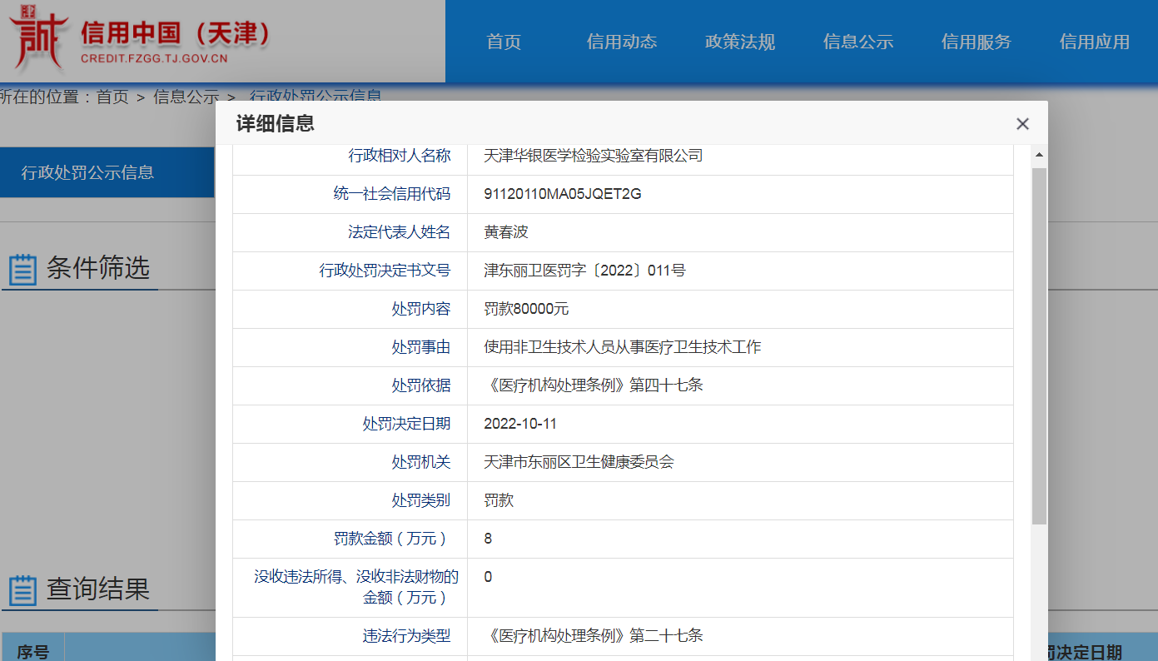Click credit code 91120110MA05JQET2G

(x=563, y=194)
